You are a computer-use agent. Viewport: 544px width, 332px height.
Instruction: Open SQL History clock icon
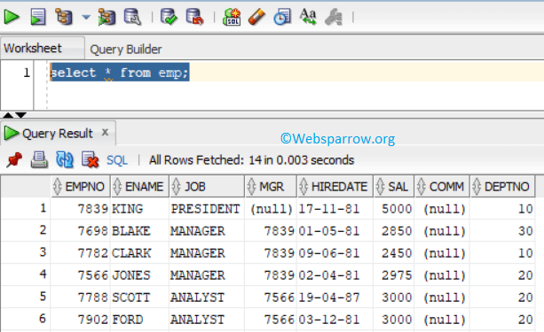point(282,17)
